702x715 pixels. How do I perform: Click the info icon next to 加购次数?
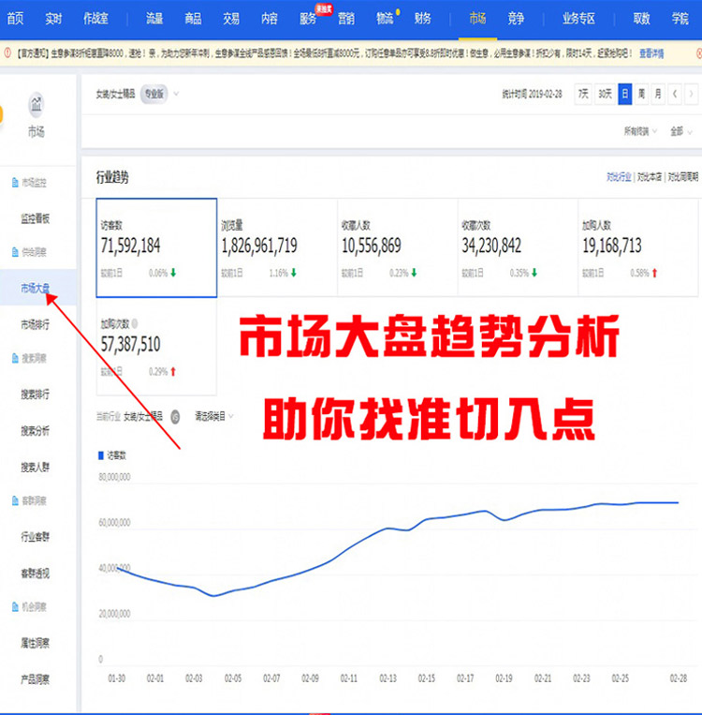(x=135, y=323)
